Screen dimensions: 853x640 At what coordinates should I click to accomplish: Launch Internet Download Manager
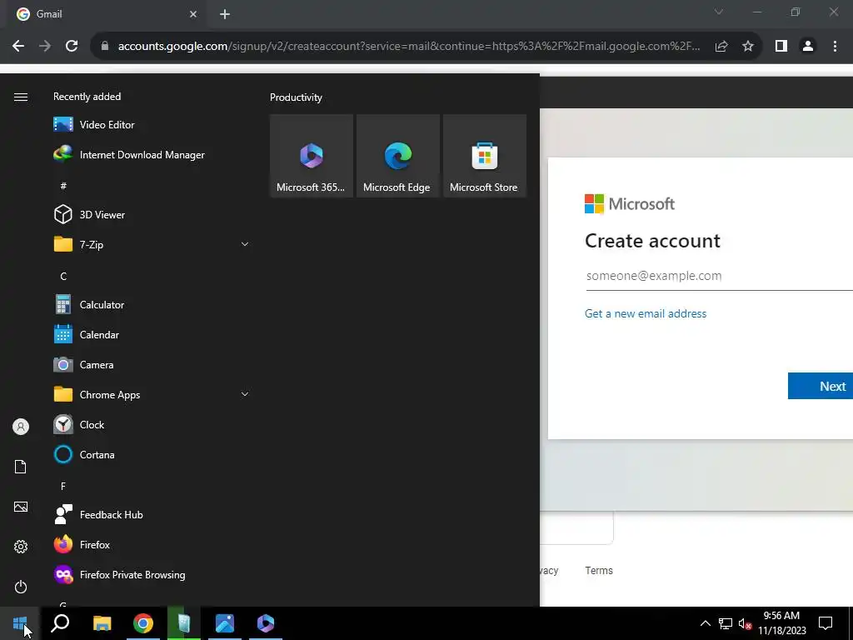tap(152, 154)
